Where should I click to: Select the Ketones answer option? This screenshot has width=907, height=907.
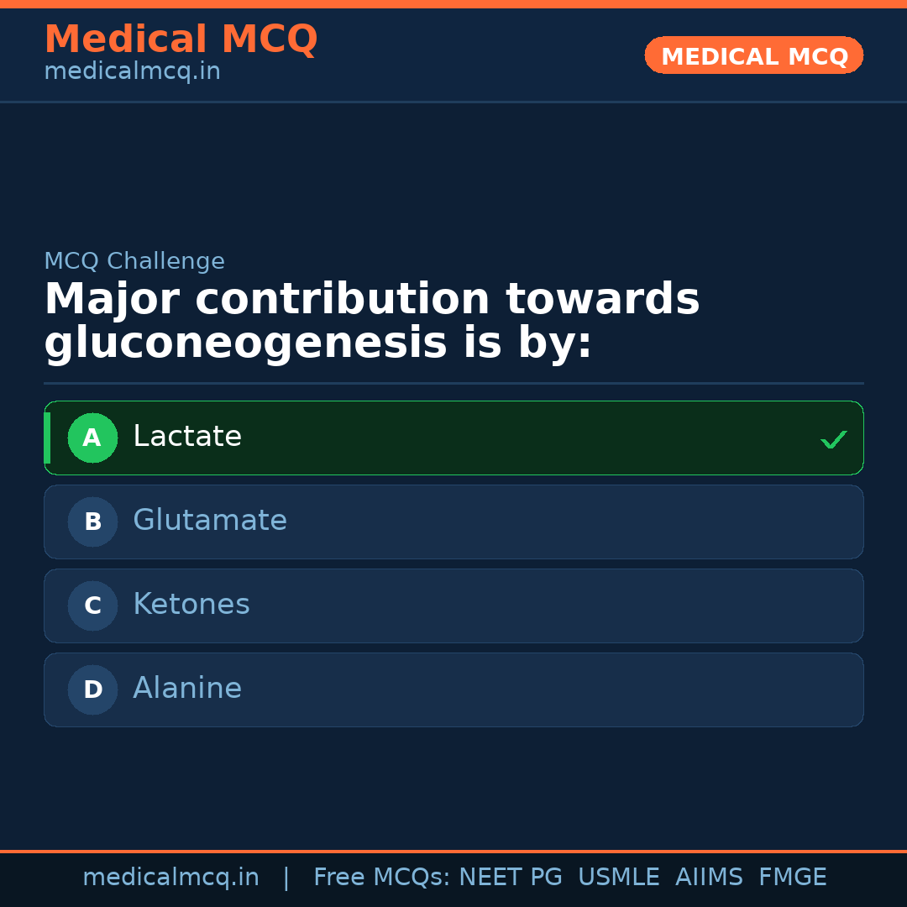click(x=453, y=606)
